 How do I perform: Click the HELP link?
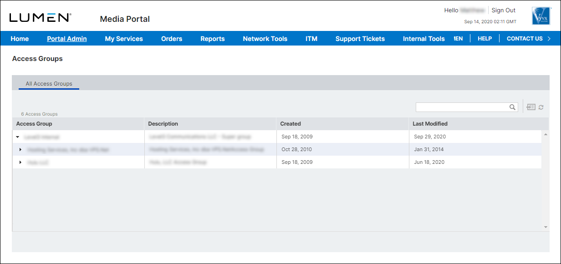(x=484, y=39)
